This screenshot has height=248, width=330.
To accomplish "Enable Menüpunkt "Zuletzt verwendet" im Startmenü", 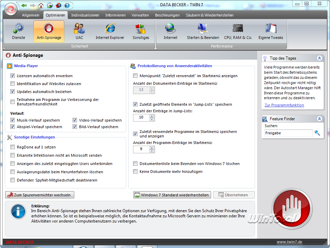I will pyautogui.click(x=135, y=76).
